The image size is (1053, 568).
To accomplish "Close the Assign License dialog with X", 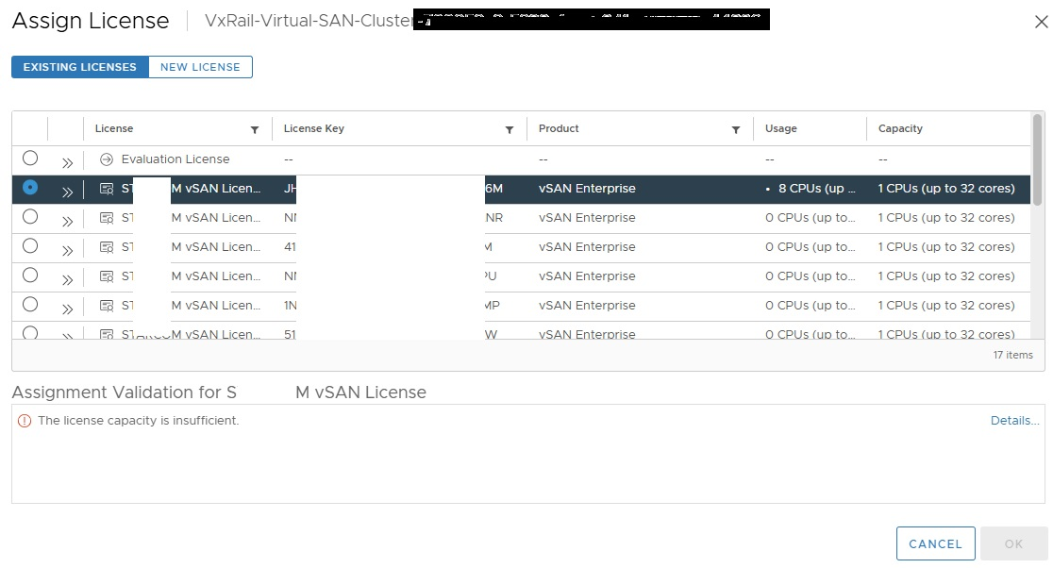I will click(1041, 22).
